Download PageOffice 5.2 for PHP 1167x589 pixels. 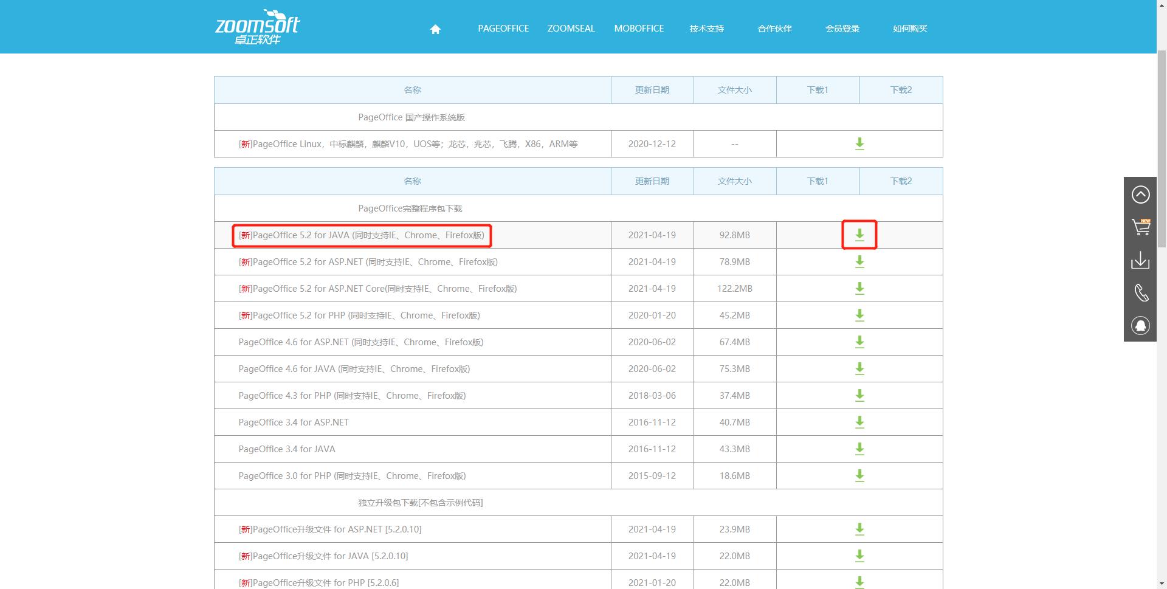(859, 315)
